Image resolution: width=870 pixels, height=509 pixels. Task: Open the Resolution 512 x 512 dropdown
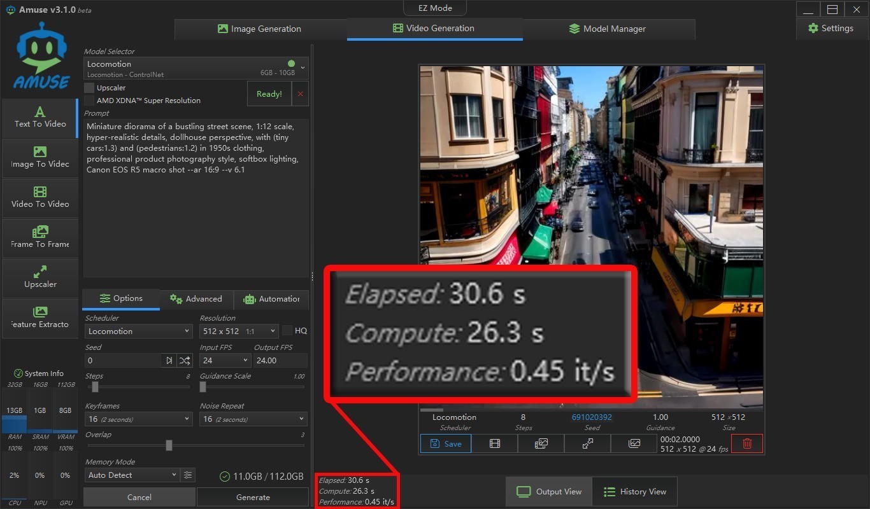[x=239, y=331]
